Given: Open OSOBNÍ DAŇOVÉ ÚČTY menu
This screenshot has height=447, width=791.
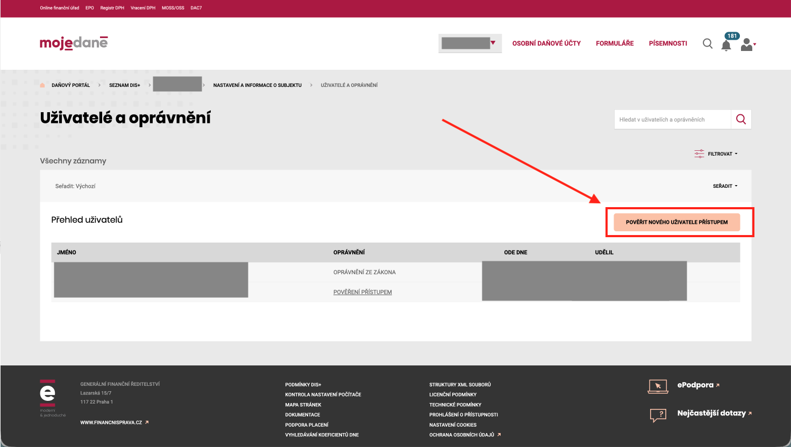Looking at the screenshot, I should coord(546,43).
